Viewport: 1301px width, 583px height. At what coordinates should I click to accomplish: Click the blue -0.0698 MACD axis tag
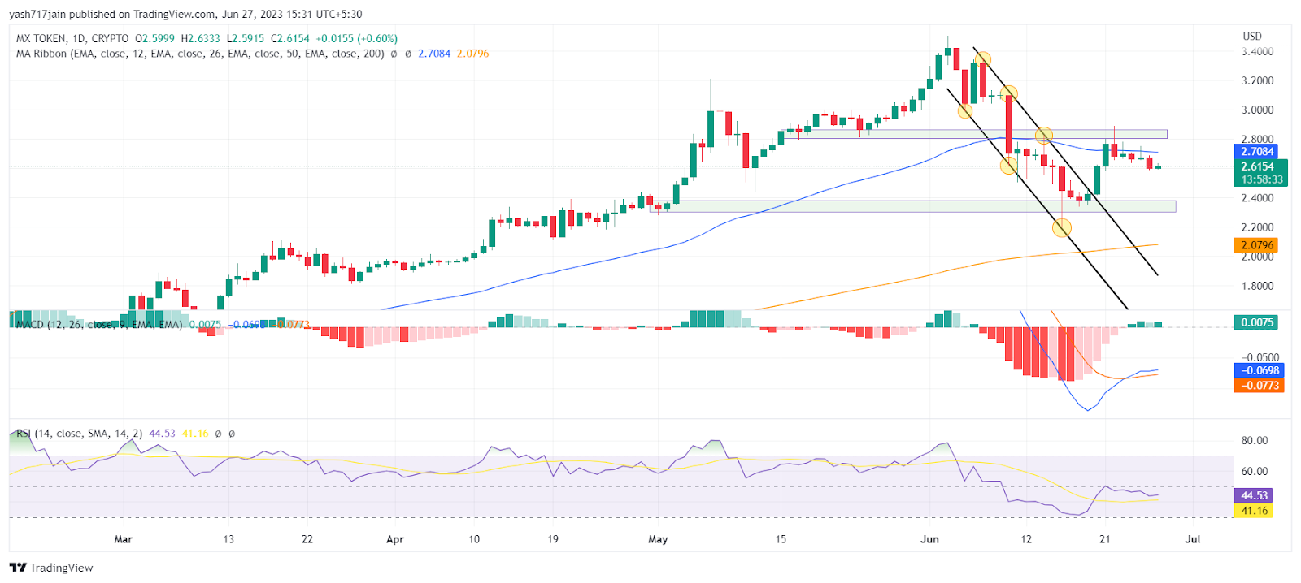pos(1260,370)
